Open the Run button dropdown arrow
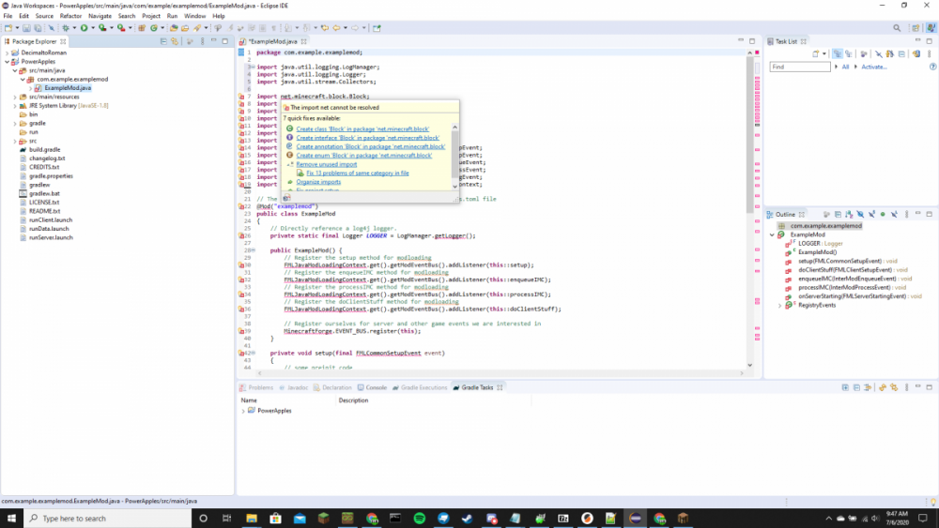This screenshot has height=528, width=939. pos(93,27)
